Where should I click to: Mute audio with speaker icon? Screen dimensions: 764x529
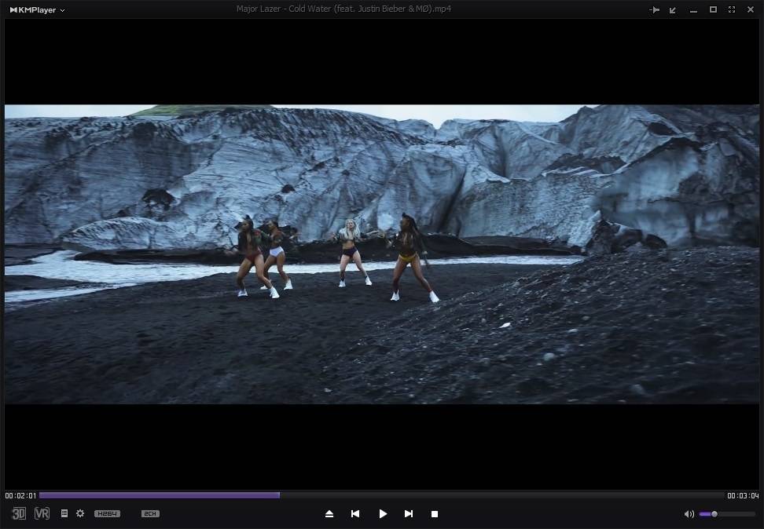689,514
